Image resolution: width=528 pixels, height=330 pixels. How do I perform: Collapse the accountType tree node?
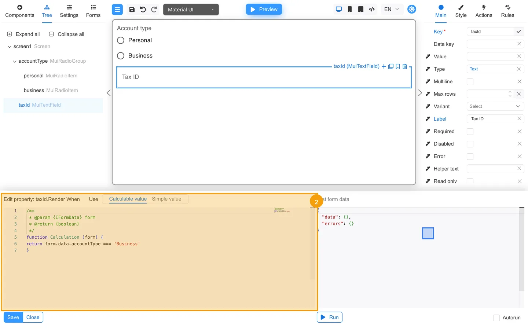click(x=15, y=61)
